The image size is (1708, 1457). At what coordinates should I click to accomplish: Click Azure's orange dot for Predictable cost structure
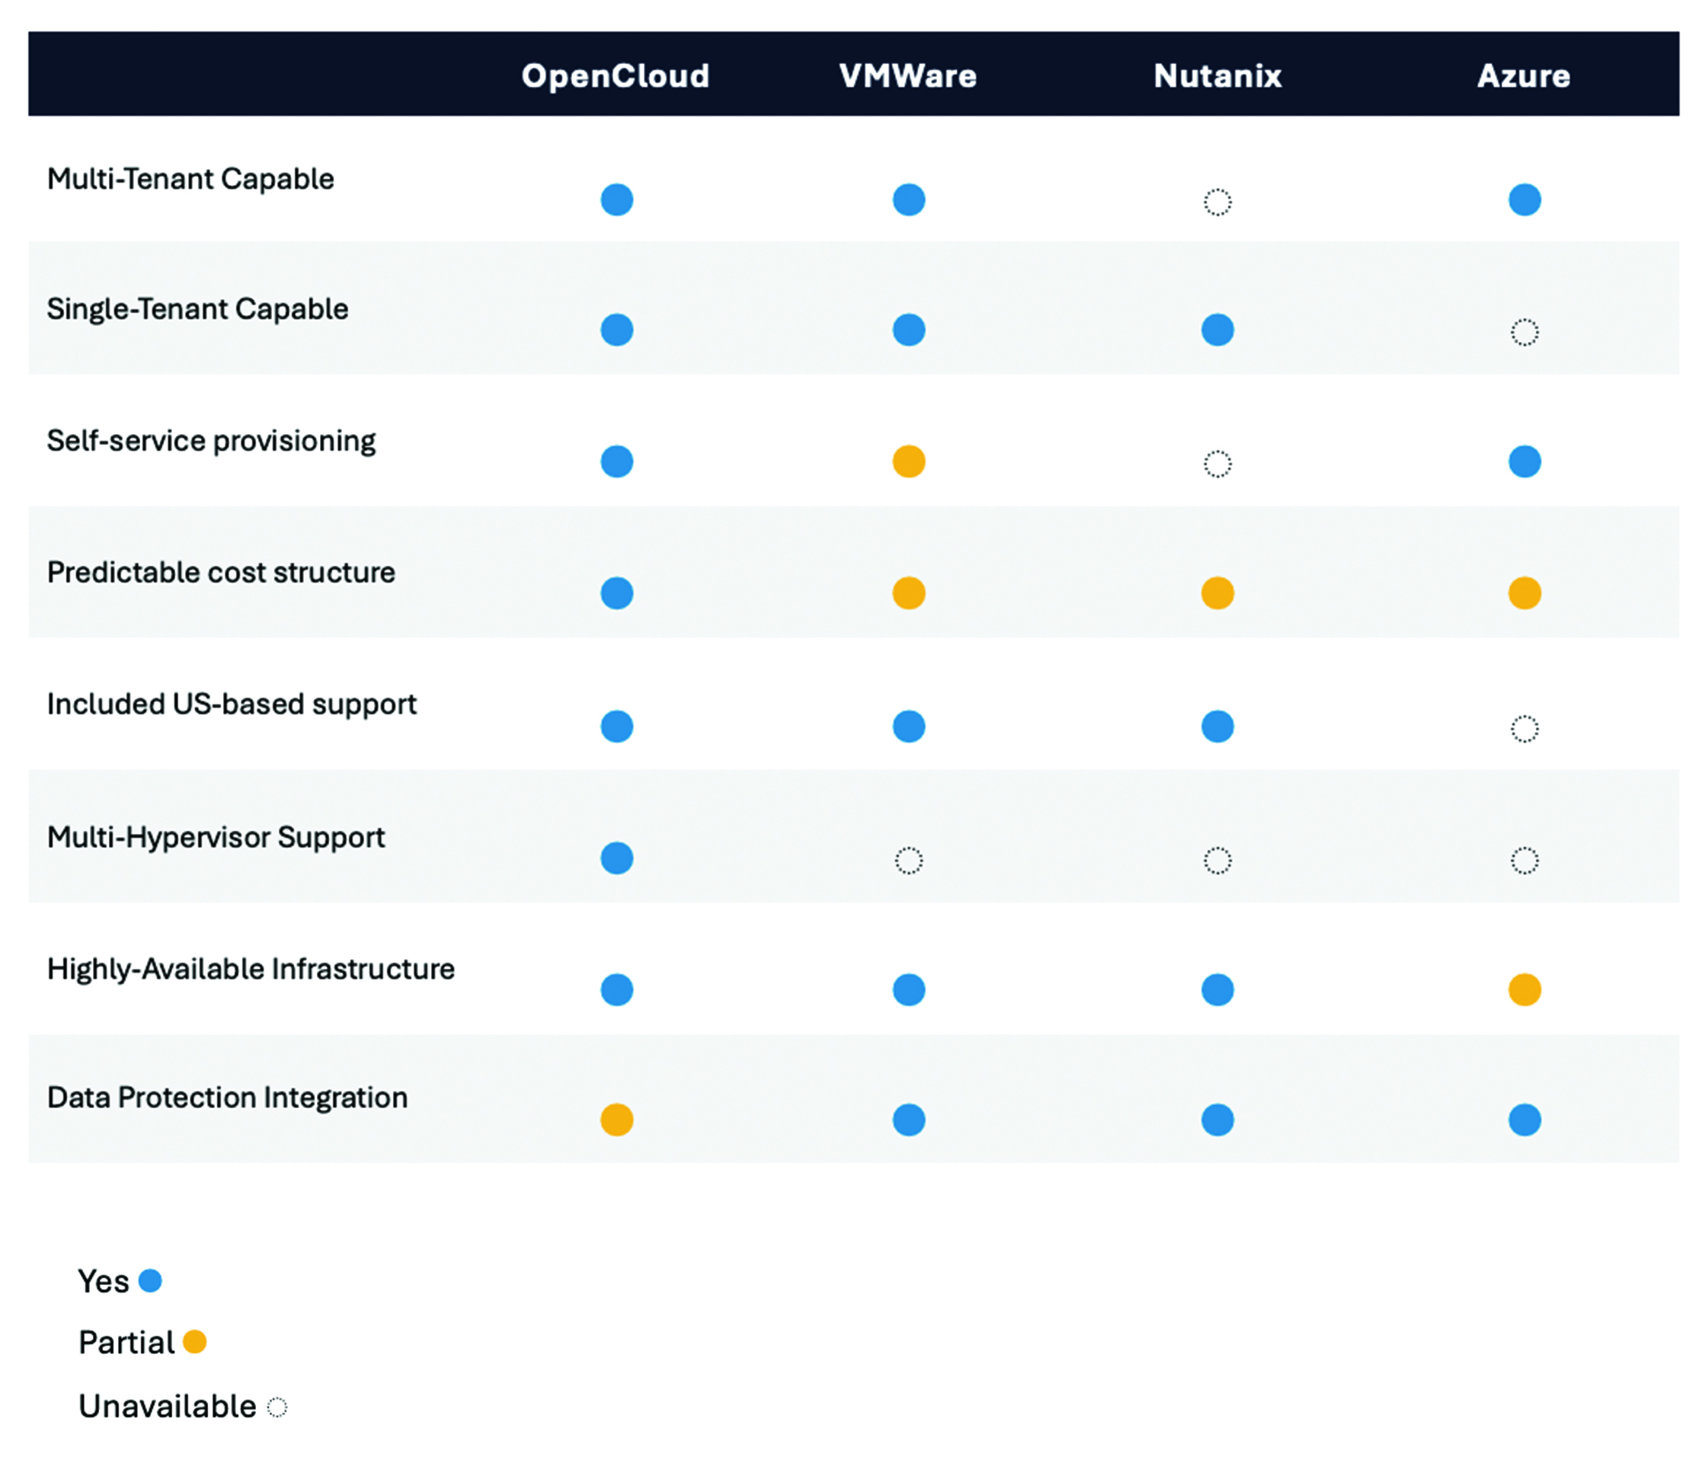coord(1524,593)
